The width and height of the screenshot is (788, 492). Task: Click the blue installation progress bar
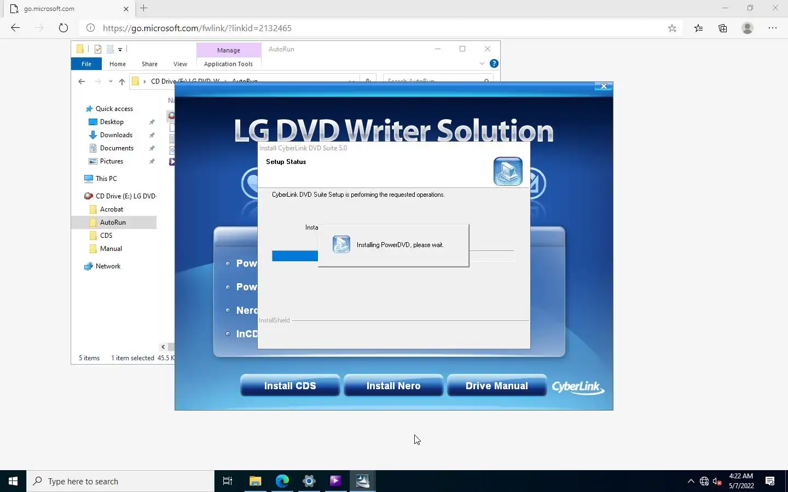click(x=295, y=256)
